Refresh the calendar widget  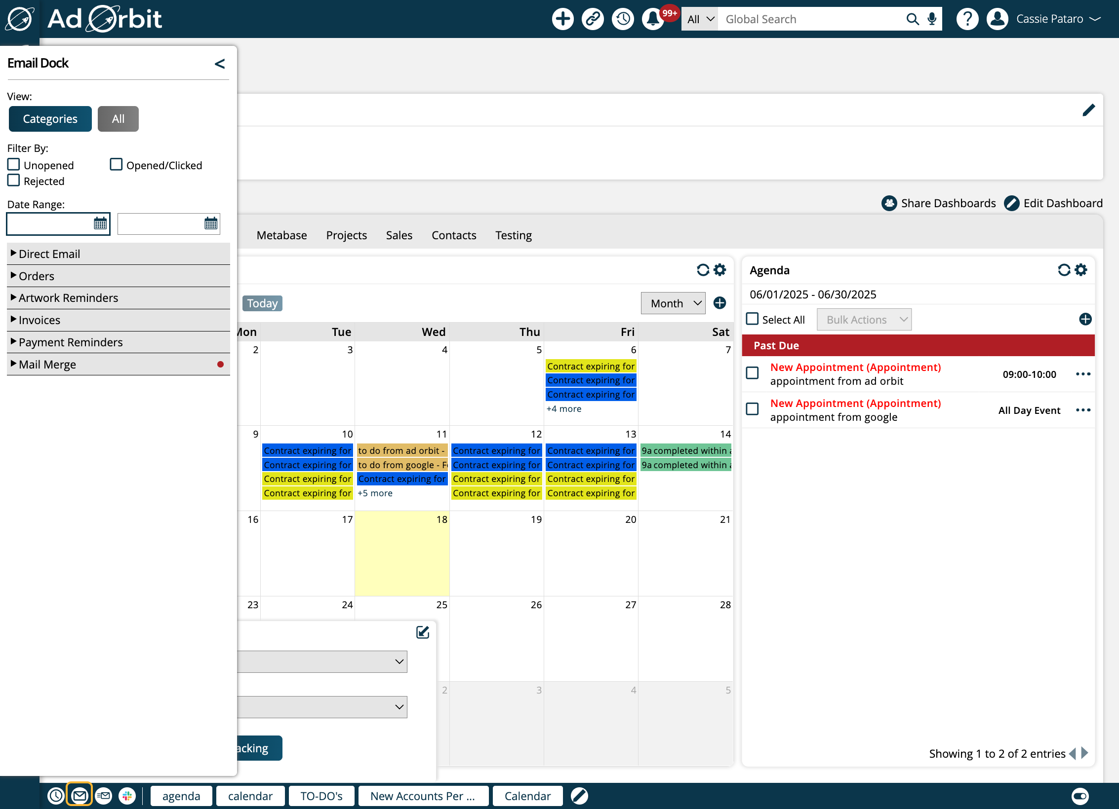coord(703,270)
